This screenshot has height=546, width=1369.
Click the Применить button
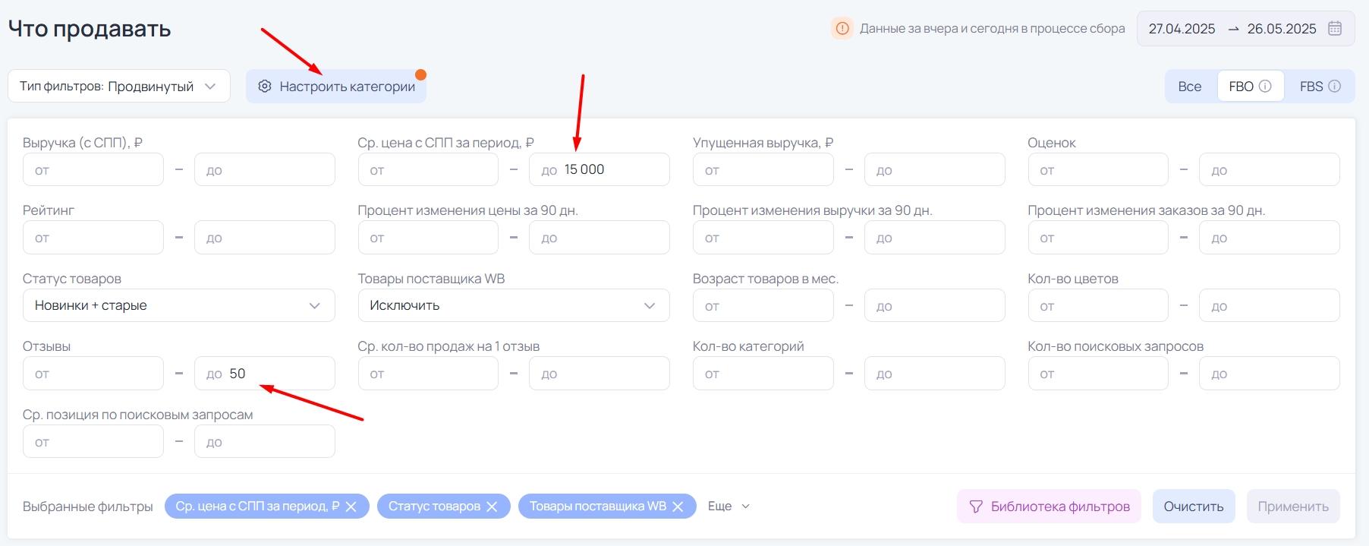point(1293,507)
